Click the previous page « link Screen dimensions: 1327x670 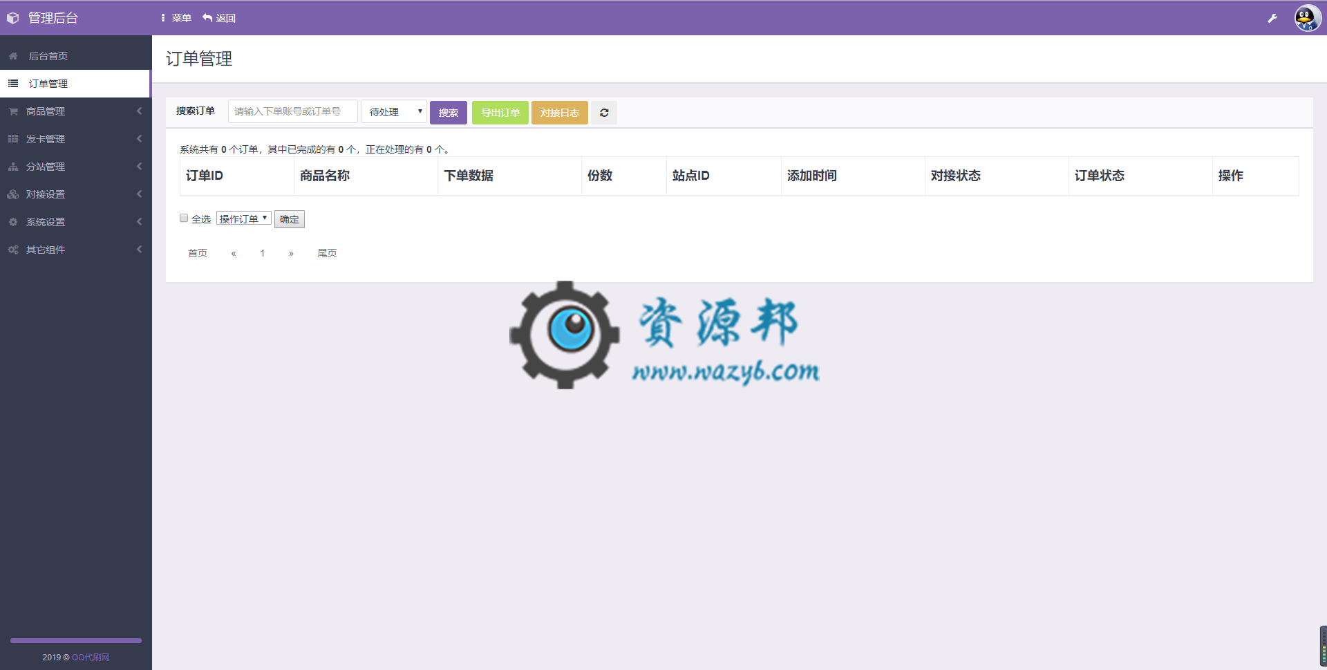(x=234, y=253)
